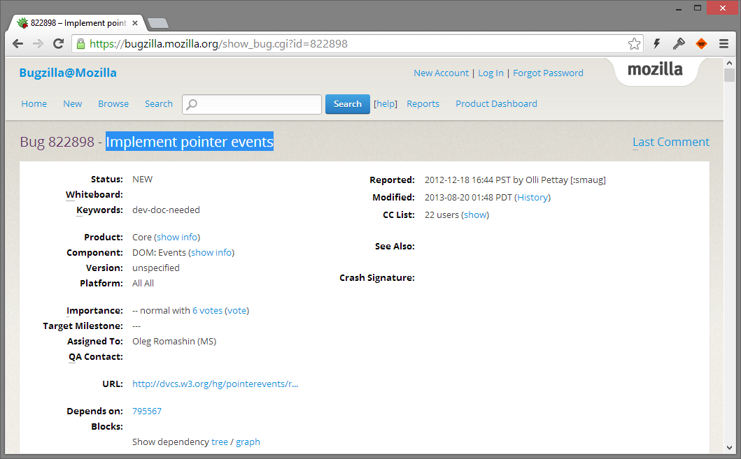
Task: Open the bug History link
Action: tap(532, 198)
